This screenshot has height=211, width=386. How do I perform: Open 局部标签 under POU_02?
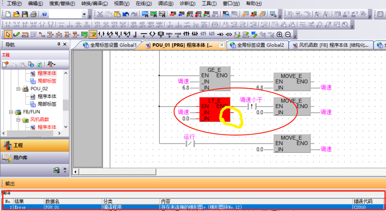(x=47, y=104)
